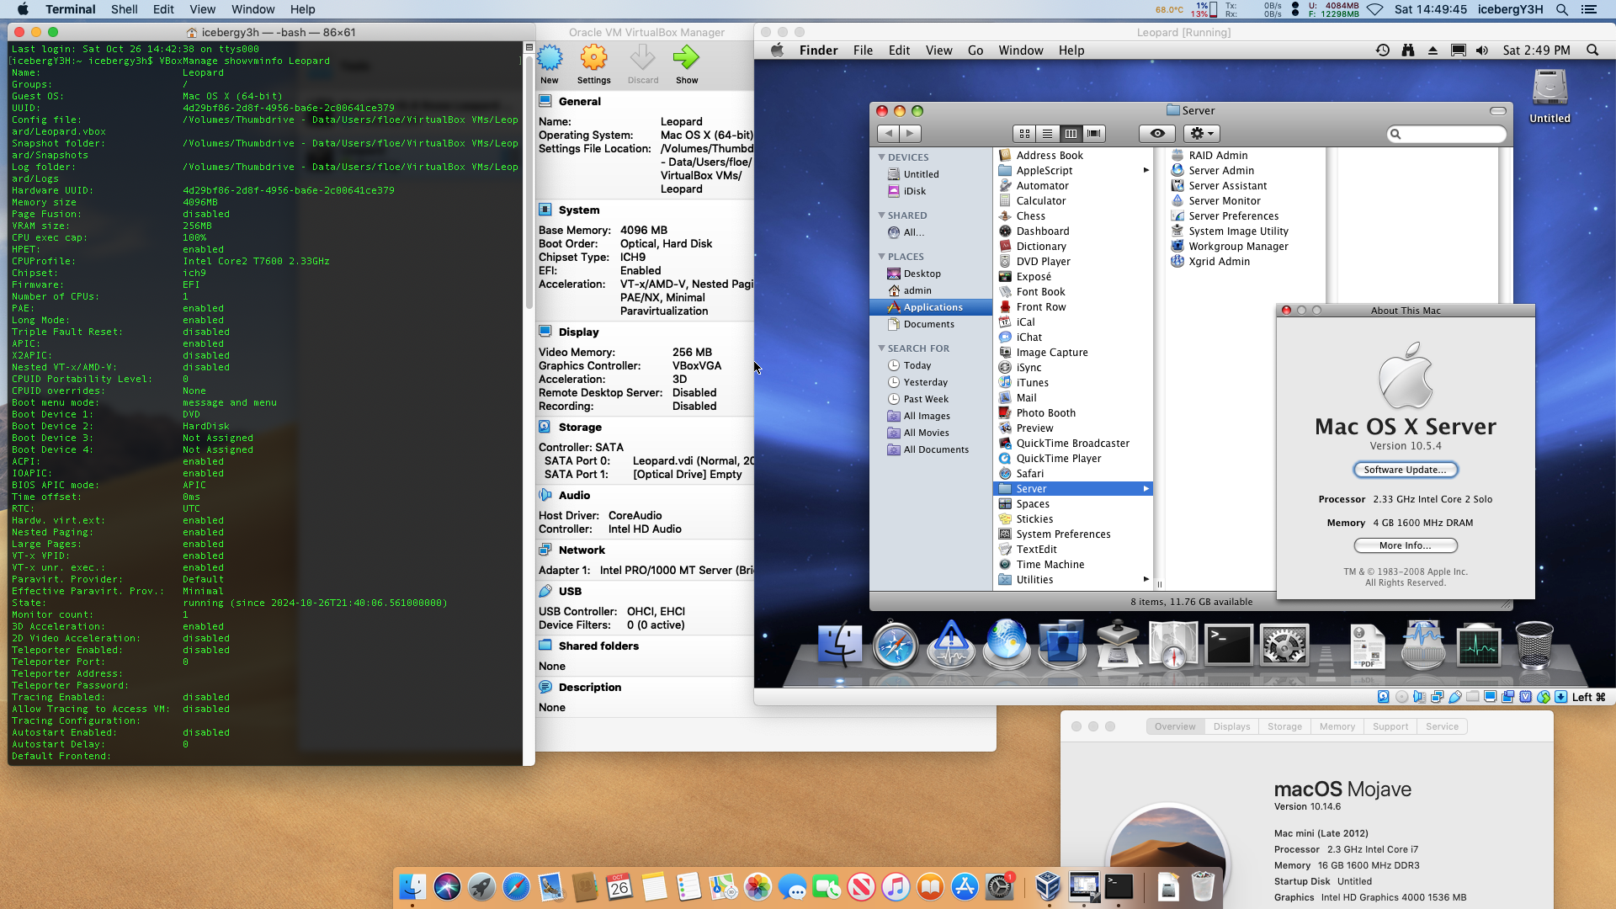Viewport: 1616px width, 909px height.
Task: Switch Finder to icon view
Action: [x=1024, y=133]
